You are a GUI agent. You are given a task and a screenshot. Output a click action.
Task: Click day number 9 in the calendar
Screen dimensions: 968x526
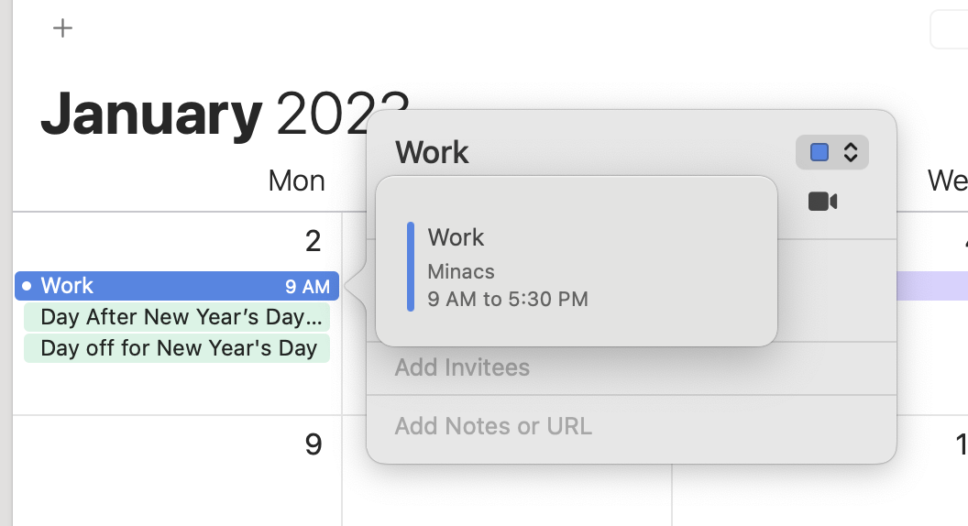point(313,444)
